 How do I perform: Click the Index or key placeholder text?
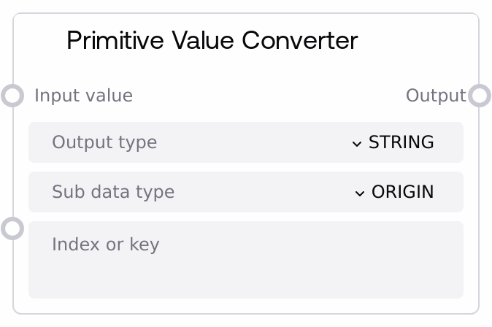click(x=105, y=245)
